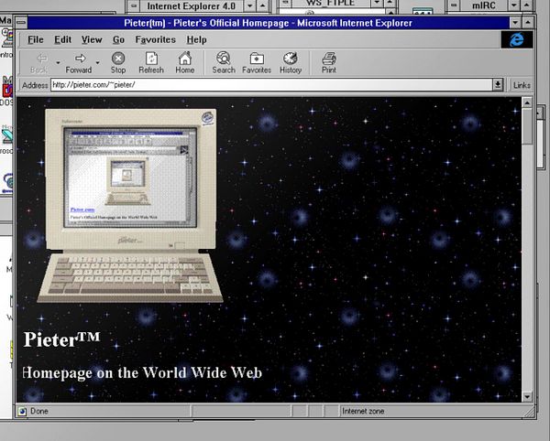
Task: Open the window control menu of IE window
Action: [x=21, y=23]
